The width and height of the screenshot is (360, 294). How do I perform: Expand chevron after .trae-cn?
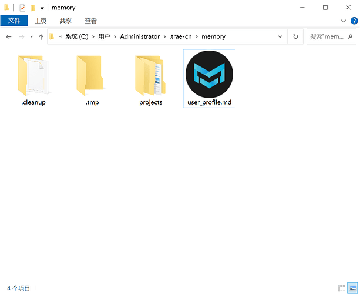coord(197,37)
